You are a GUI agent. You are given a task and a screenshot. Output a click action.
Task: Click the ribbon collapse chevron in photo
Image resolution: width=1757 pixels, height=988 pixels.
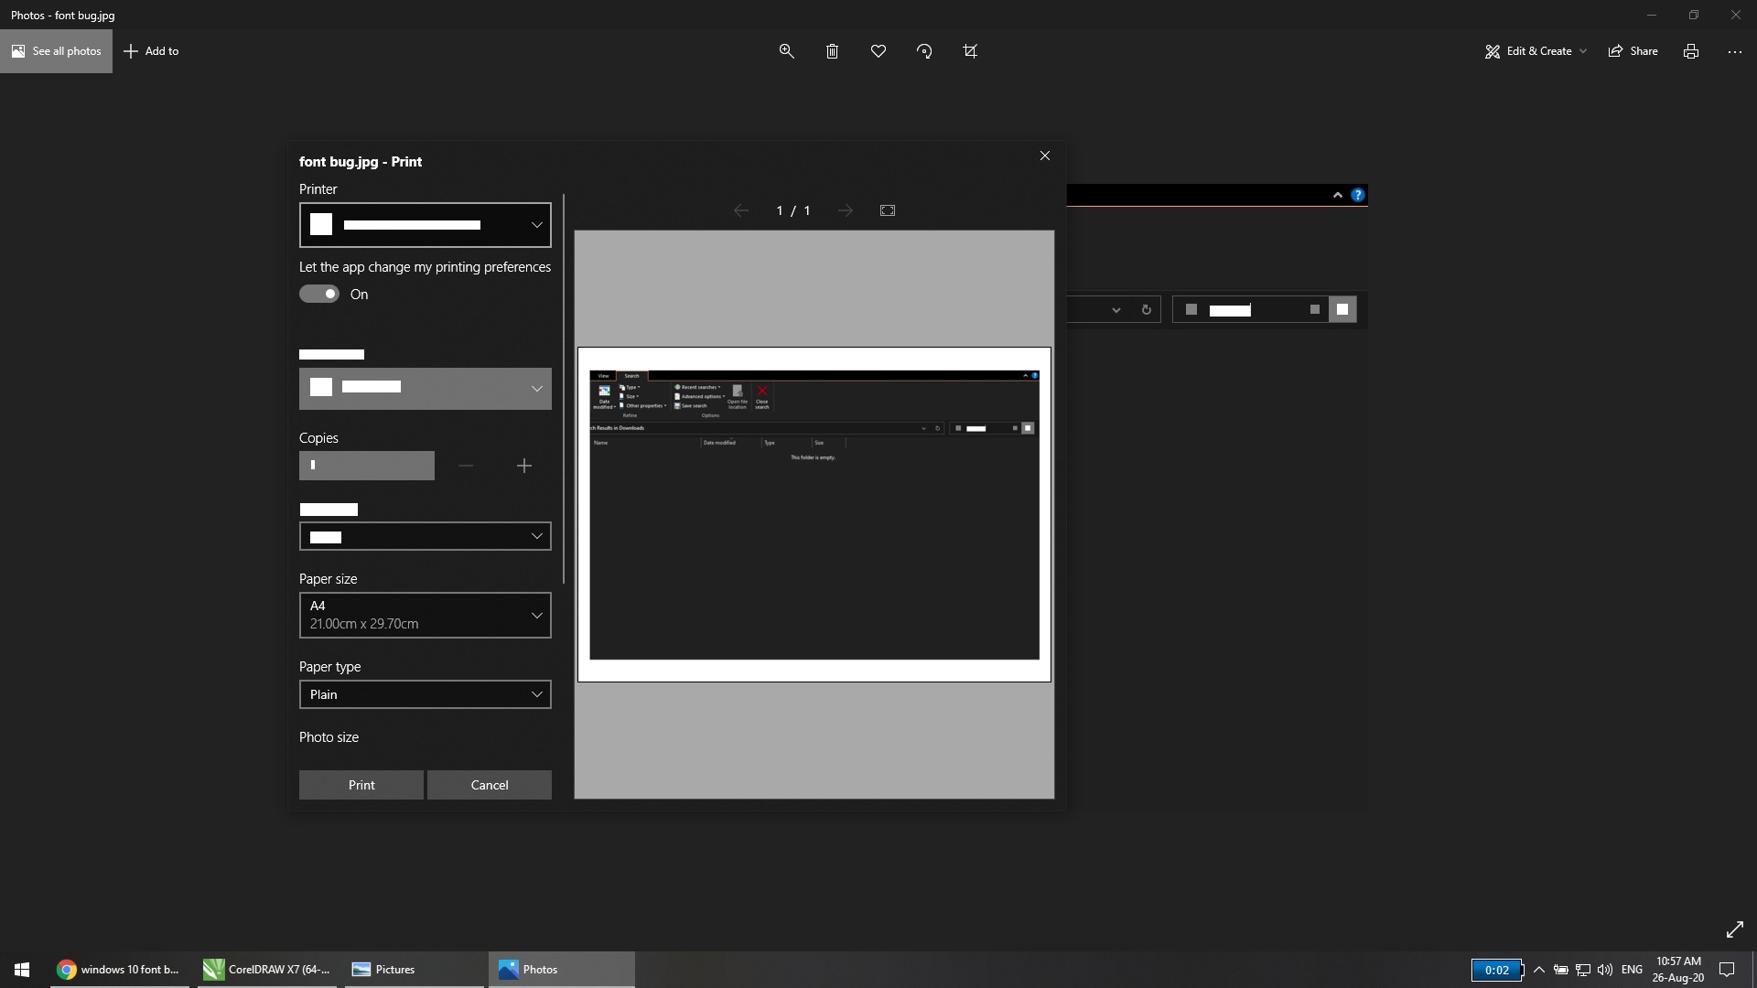1338,195
